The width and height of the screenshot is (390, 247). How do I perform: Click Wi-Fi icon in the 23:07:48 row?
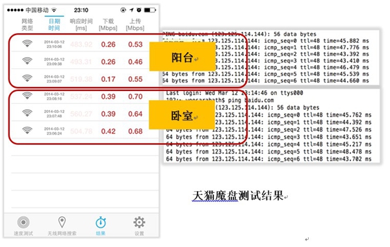[x=27, y=113]
